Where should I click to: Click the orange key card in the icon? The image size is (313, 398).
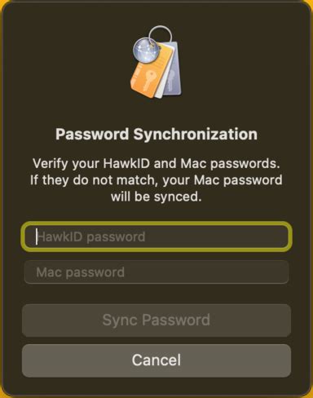(x=151, y=75)
